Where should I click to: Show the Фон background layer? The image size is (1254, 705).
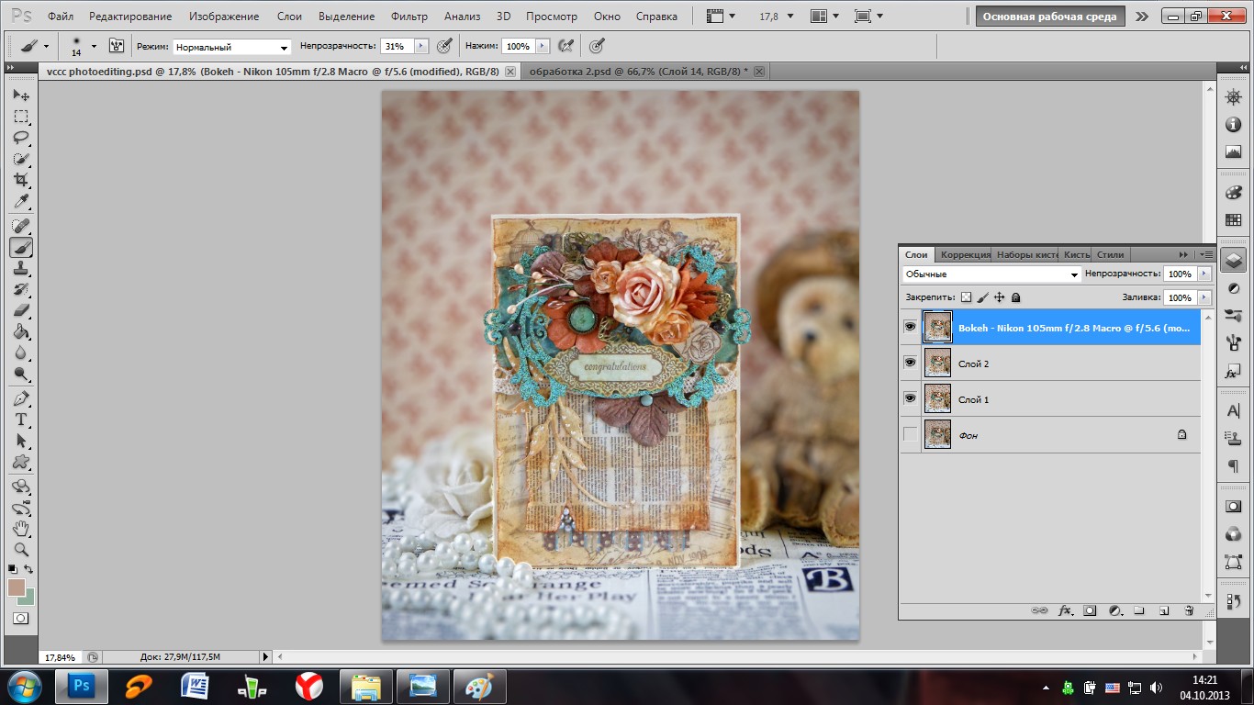coord(910,434)
